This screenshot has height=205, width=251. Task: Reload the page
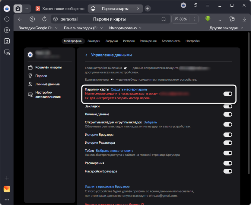point(44,19)
